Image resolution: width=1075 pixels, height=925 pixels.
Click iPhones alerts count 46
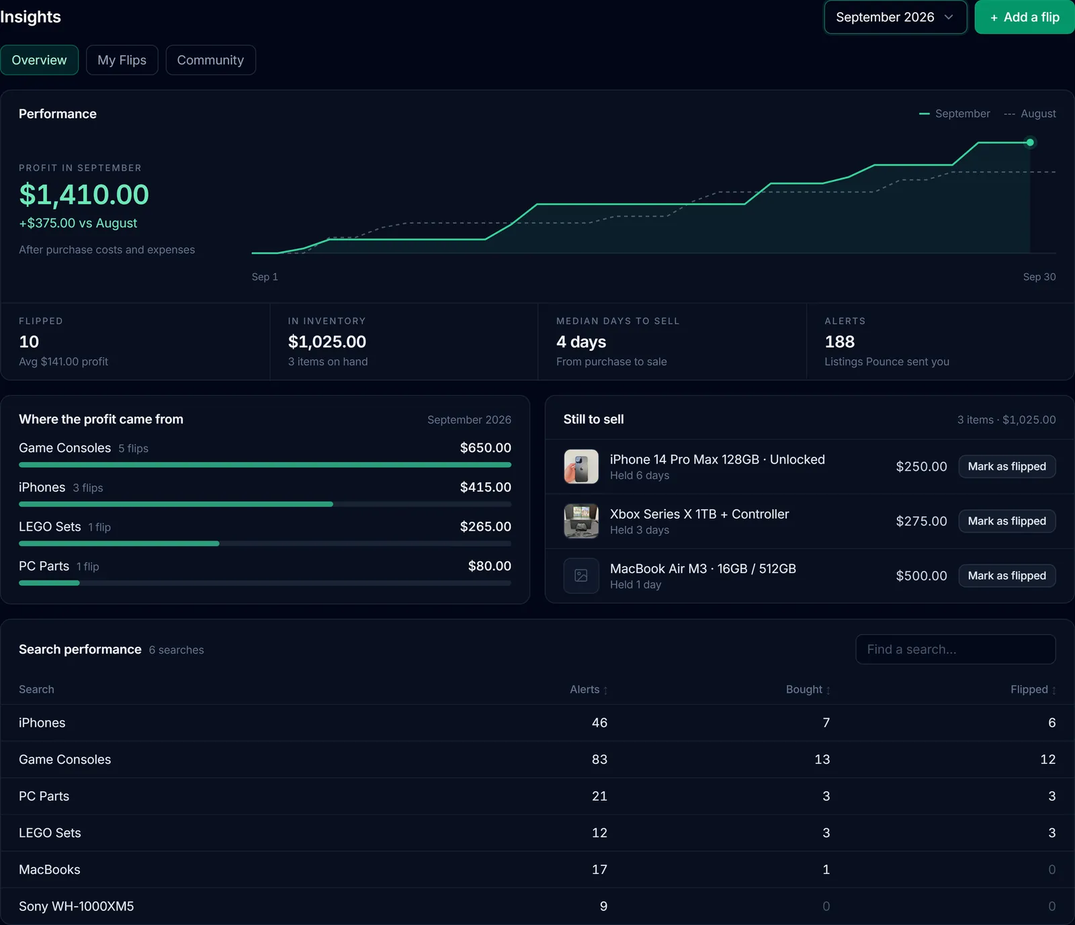pos(599,723)
